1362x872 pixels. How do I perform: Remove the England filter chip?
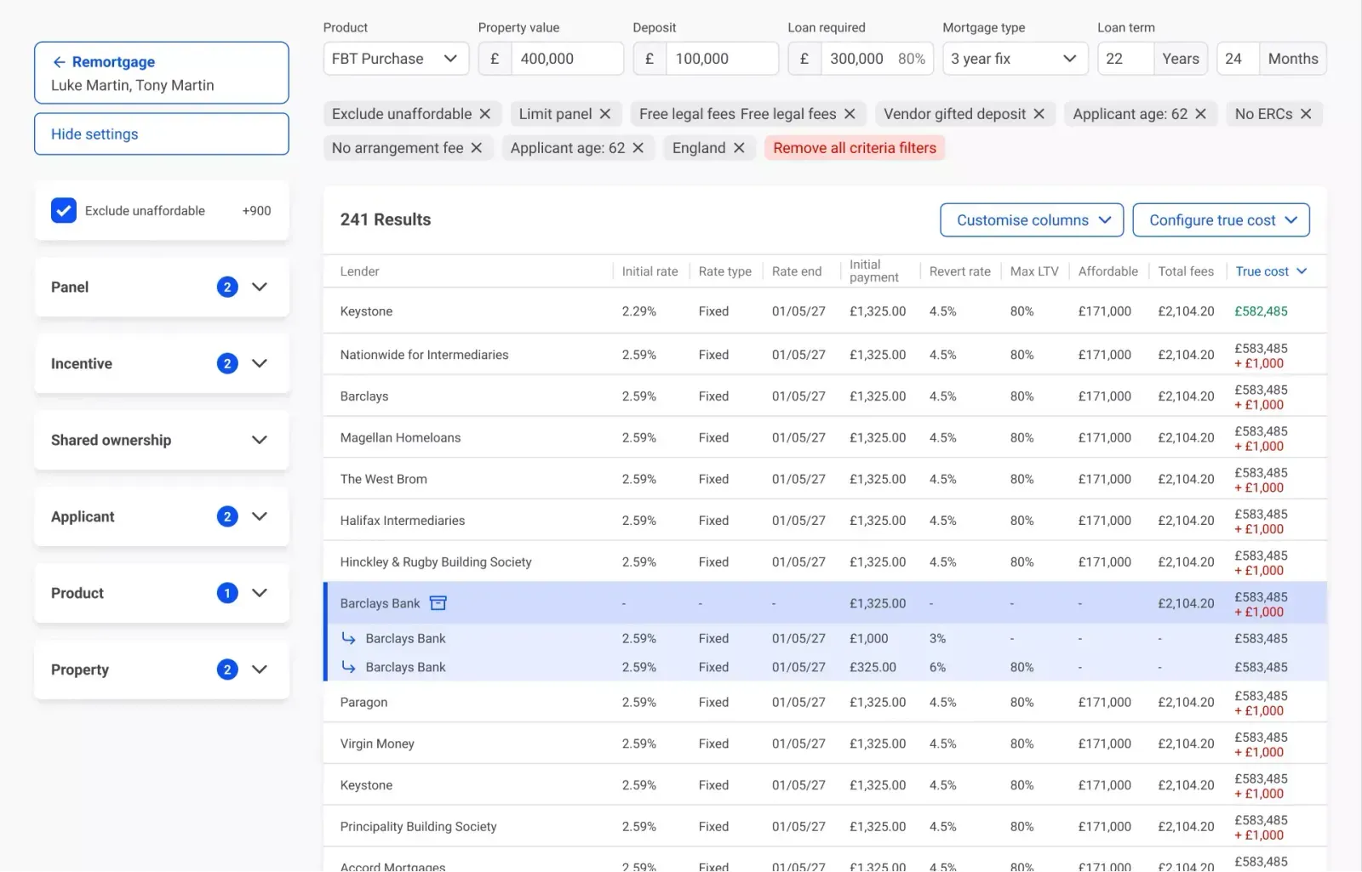(x=739, y=148)
